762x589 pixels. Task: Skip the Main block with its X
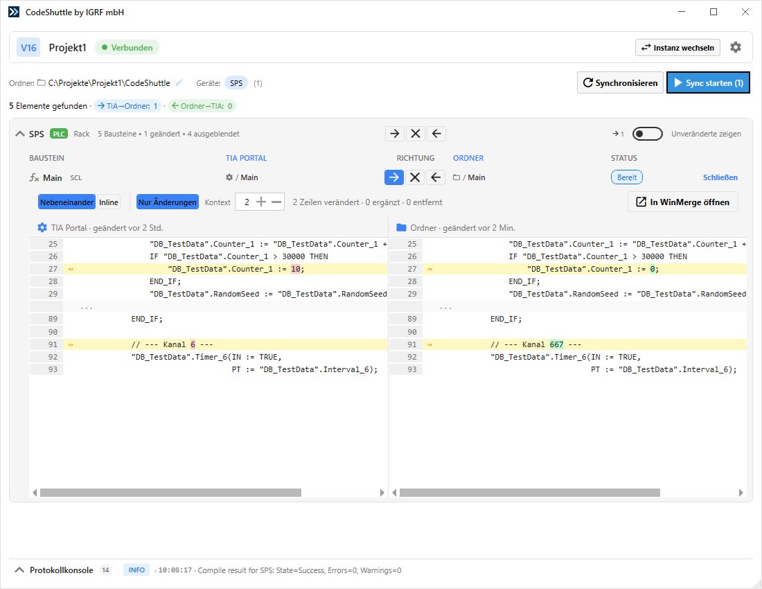pos(415,177)
